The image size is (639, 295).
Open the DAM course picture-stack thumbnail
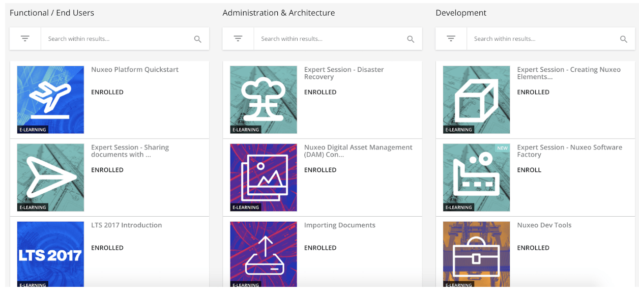264,178
